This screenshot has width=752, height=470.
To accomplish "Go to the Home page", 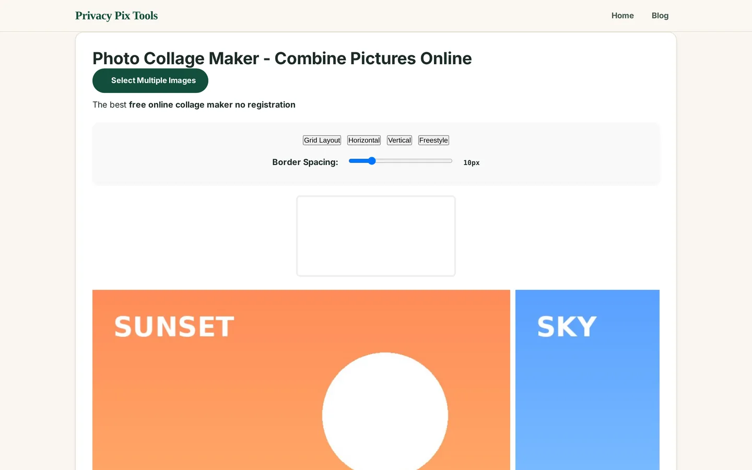I will pyautogui.click(x=622, y=16).
